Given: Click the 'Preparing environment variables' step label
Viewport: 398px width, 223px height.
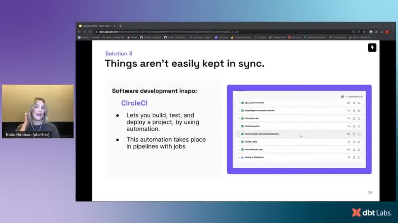Looking at the screenshot, I should (260, 111).
